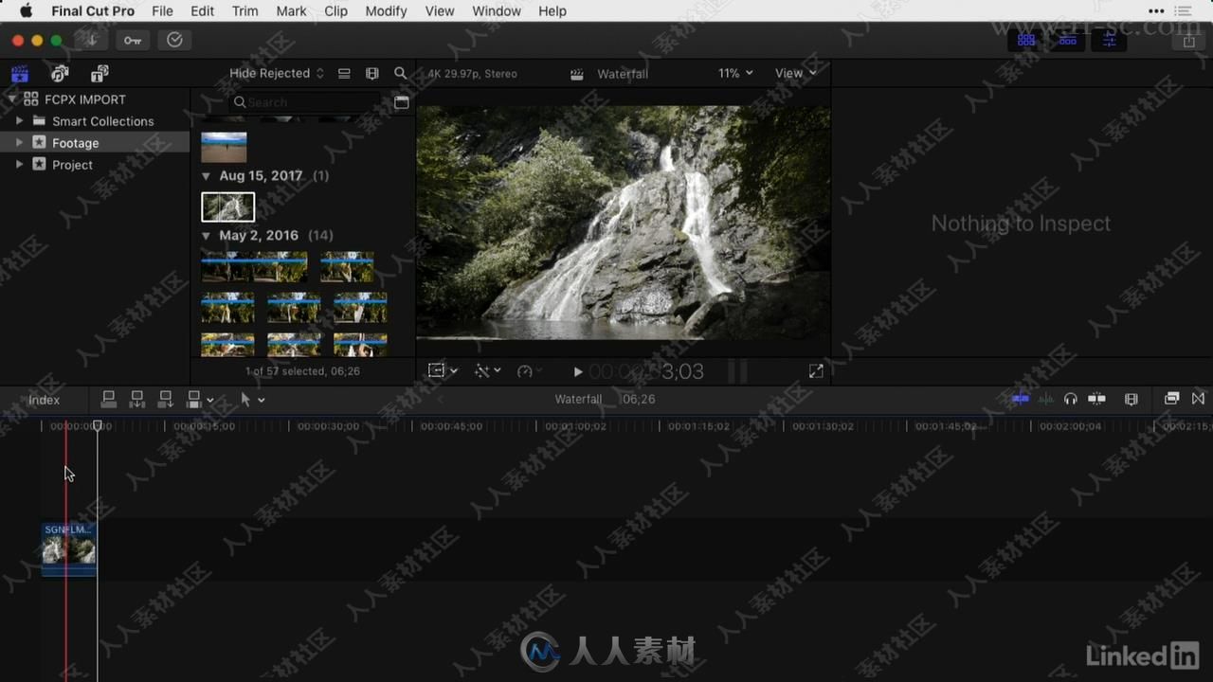This screenshot has width=1213, height=682.
Task: Open the Photos and Audio sidebar
Action: click(x=60, y=74)
